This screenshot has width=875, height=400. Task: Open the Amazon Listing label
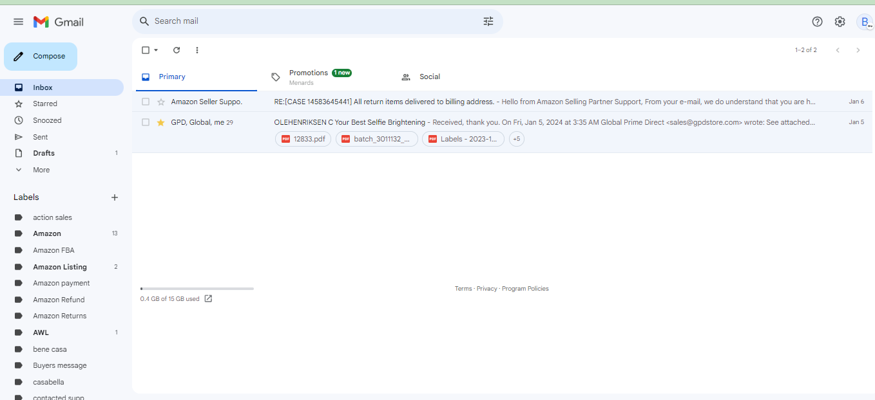(x=62, y=267)
